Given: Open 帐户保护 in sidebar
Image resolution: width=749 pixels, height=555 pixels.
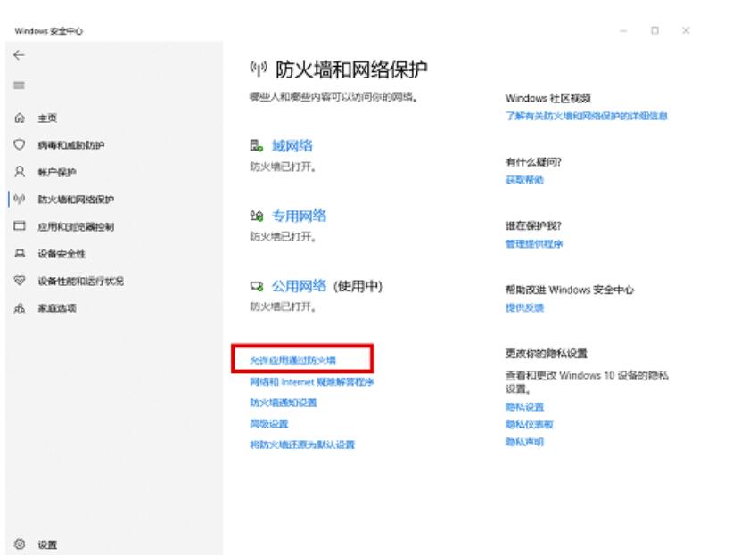Looking at the screenshot, I should click(57, 172).
